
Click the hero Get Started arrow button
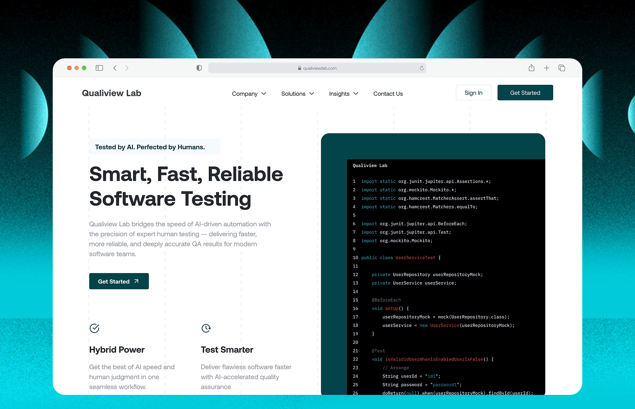pyautogui.click(x=119, y=281)
